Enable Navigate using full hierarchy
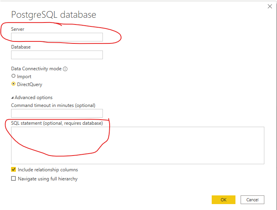 click(13, 178)
